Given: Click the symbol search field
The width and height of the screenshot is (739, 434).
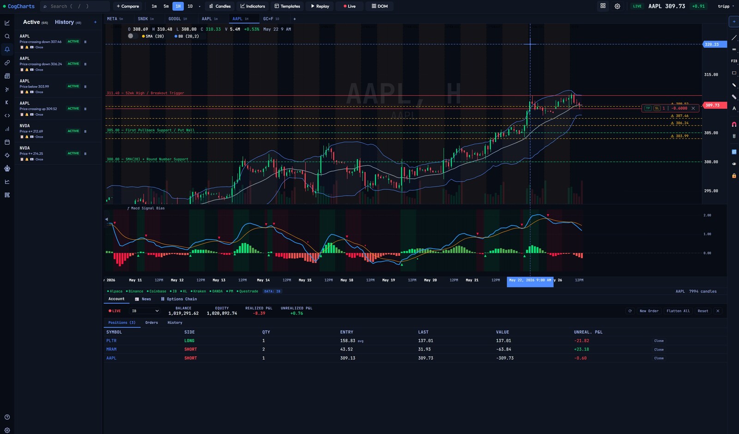Looking at the screenshot, I should coord(75,6).
